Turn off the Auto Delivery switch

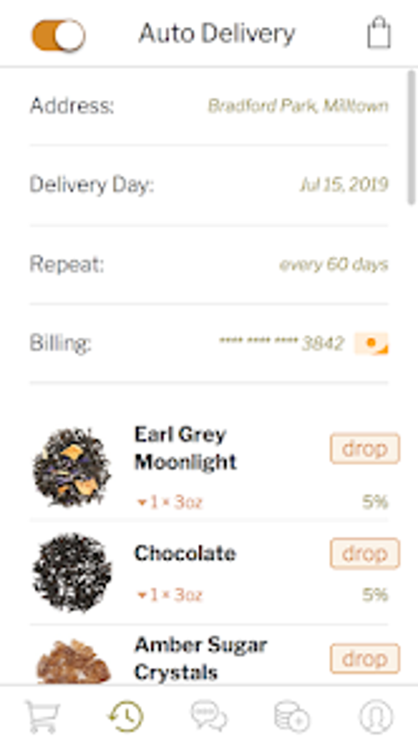click(59, 35)
